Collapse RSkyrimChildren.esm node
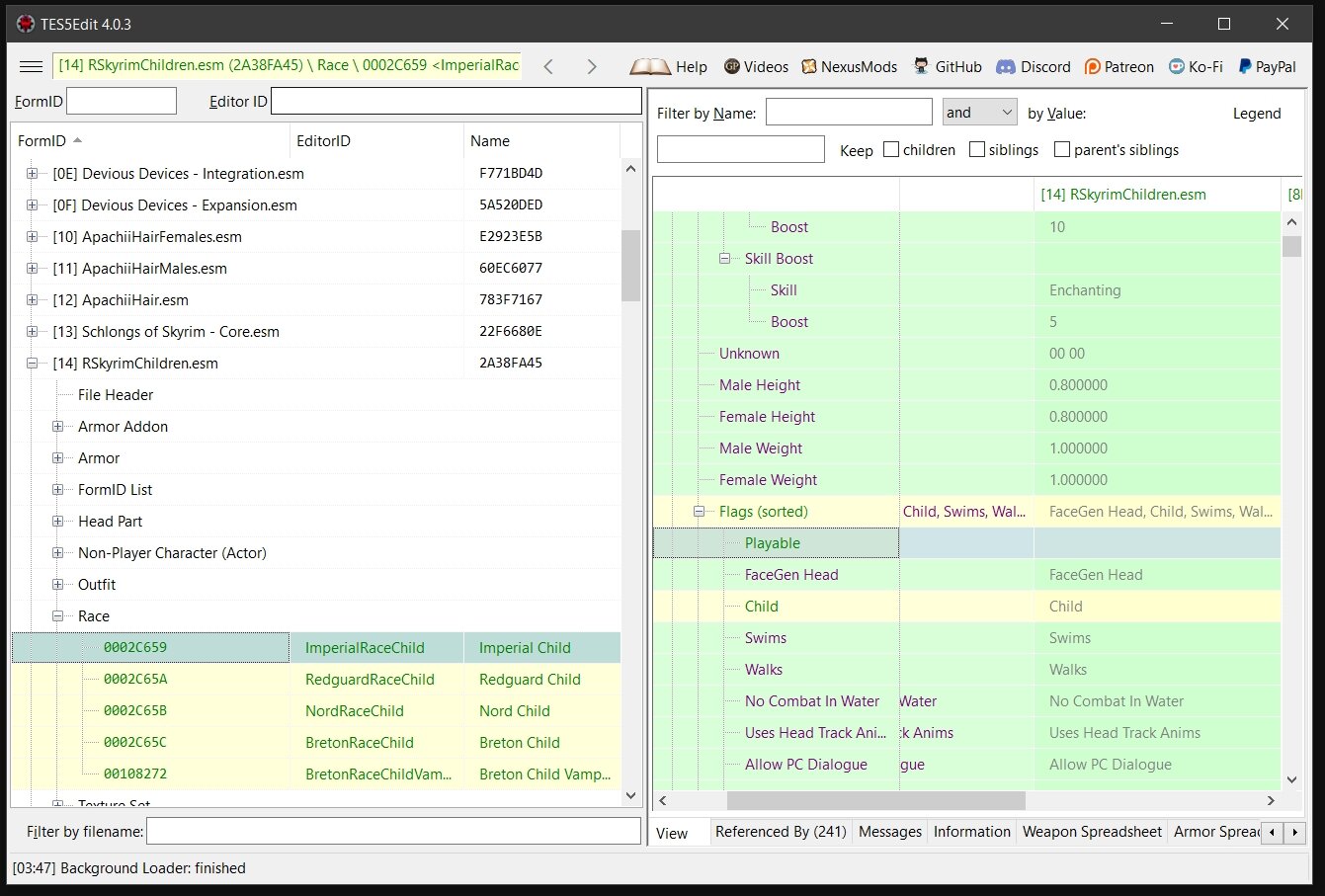Viewport: 1325px width, 896px height. (32, 363)
